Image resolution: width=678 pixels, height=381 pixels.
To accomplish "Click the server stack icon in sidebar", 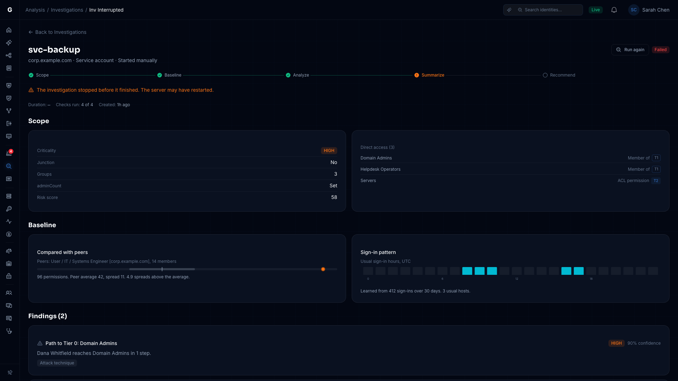I will (9, 196).
